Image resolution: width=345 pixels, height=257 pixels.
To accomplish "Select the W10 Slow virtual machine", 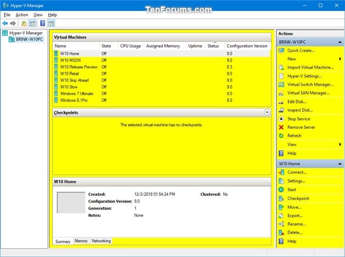I will (x=162, y=87).
